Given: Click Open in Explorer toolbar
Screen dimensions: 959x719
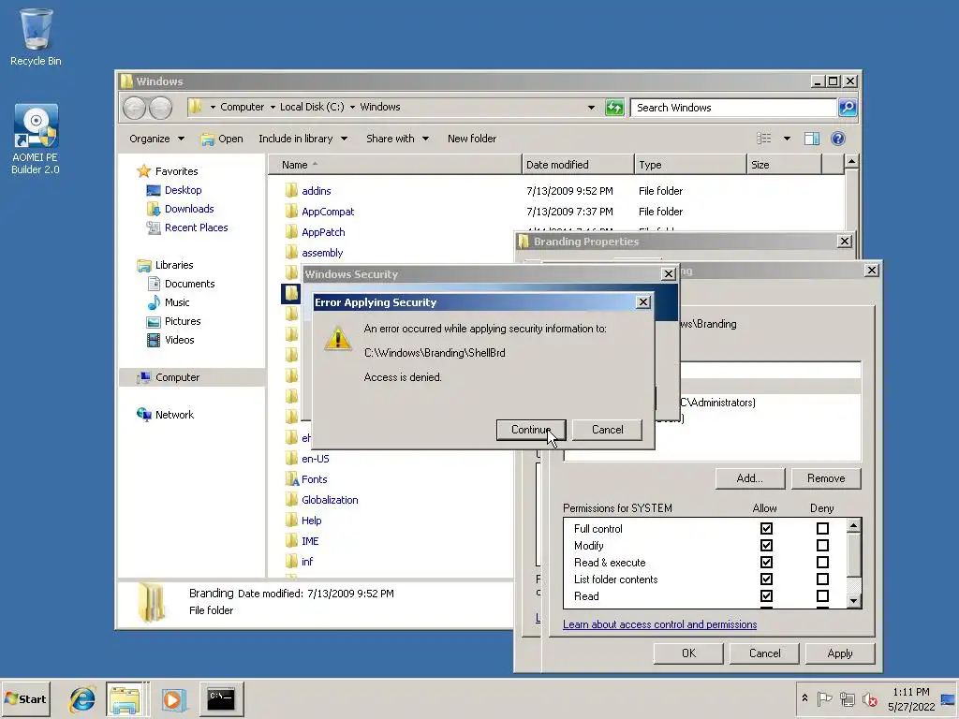Looking at the screenshot, I should click(x=222, y=139).
